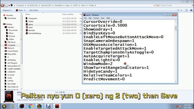Click the change view icon
The image size is (194, 109).
pos(178,10)
